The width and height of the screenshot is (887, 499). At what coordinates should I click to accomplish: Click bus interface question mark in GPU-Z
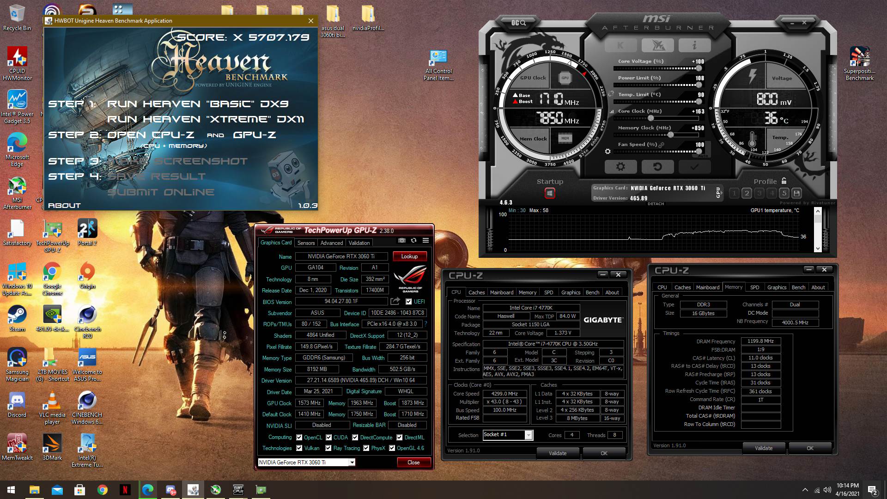coord(425,324)
